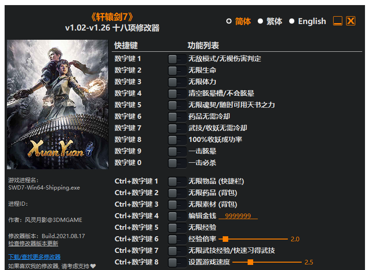Turn on 无限武技经验/快速习得武技 switch
Image resolution: width=371 pixels, height=270 pixels.
pos(177,251)
